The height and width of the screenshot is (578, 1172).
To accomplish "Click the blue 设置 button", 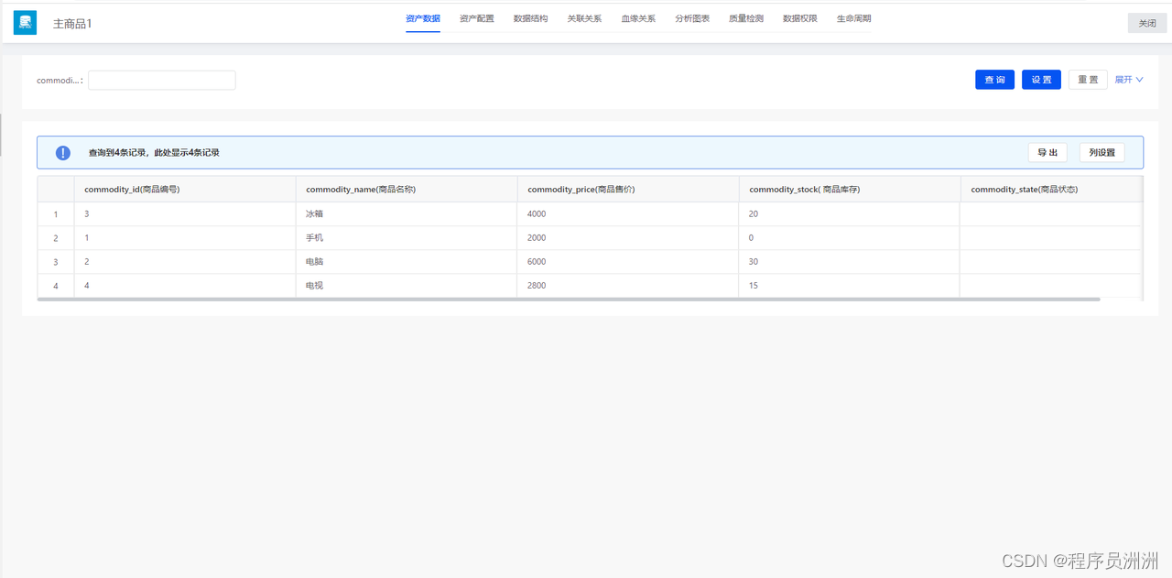I will tap(1041, 80).
